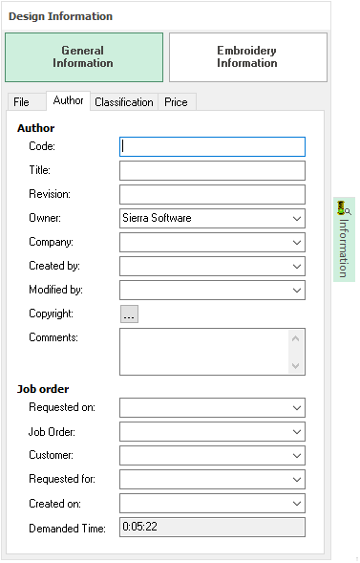Viewport: 360px width, 563px height.
Task: Expand the Requested for dropdown
Action: (x=297, y=480)
